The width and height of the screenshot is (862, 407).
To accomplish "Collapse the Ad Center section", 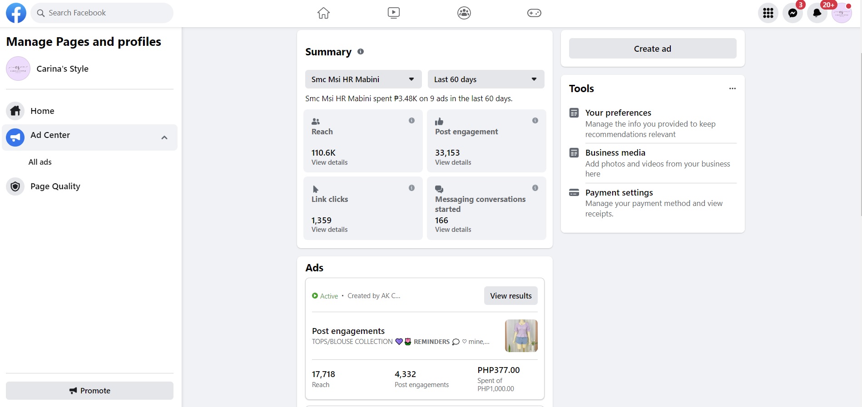I will pos(164,137).
